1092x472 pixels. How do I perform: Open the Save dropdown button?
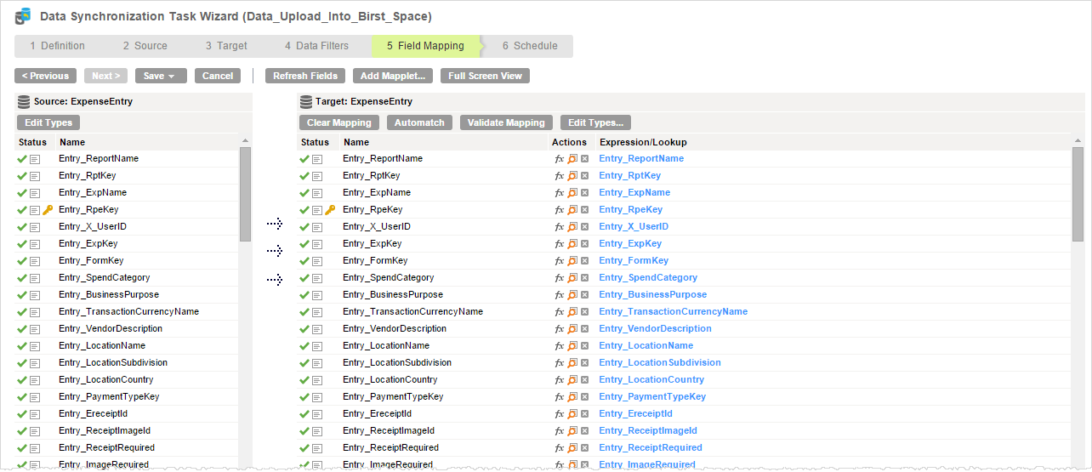pos(161,76)
